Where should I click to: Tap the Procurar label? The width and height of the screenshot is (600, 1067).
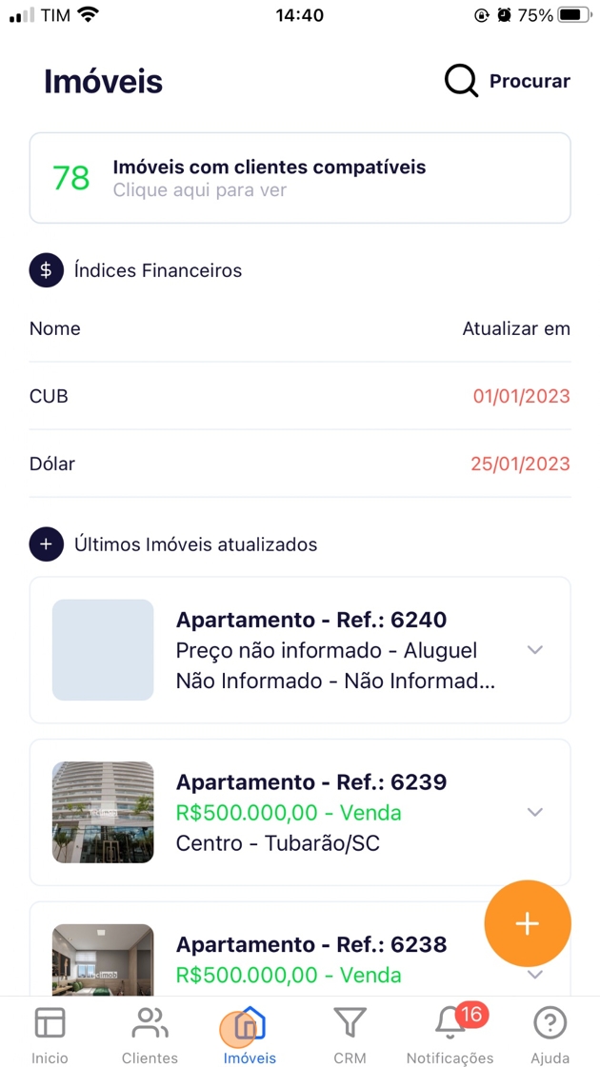(530, 81)
